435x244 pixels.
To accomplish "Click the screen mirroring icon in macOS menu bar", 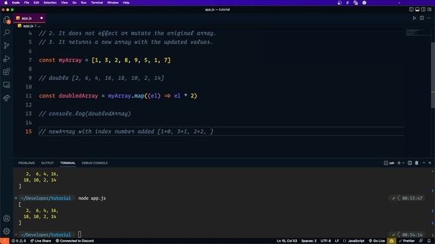I will [355, 3].
